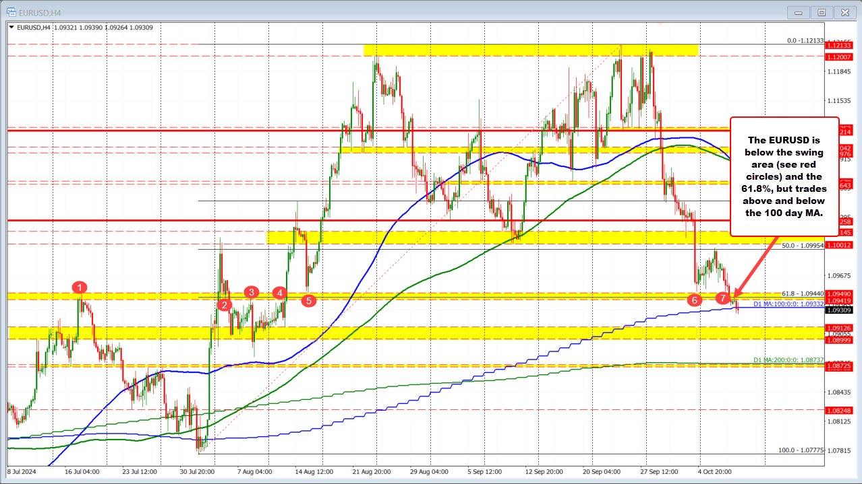Collapse the OHLC quote line arrow
Screen dimensions: 862x484
(x=10, y=27)
